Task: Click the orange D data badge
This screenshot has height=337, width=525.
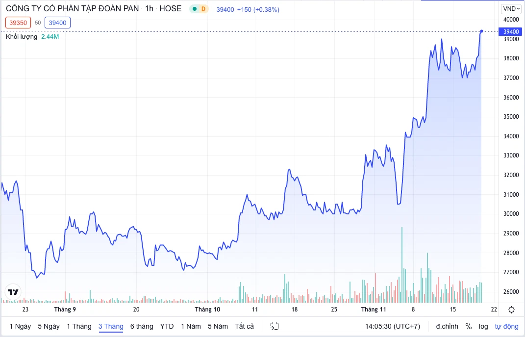Action: pyautogui.click(x=203, y=9)
